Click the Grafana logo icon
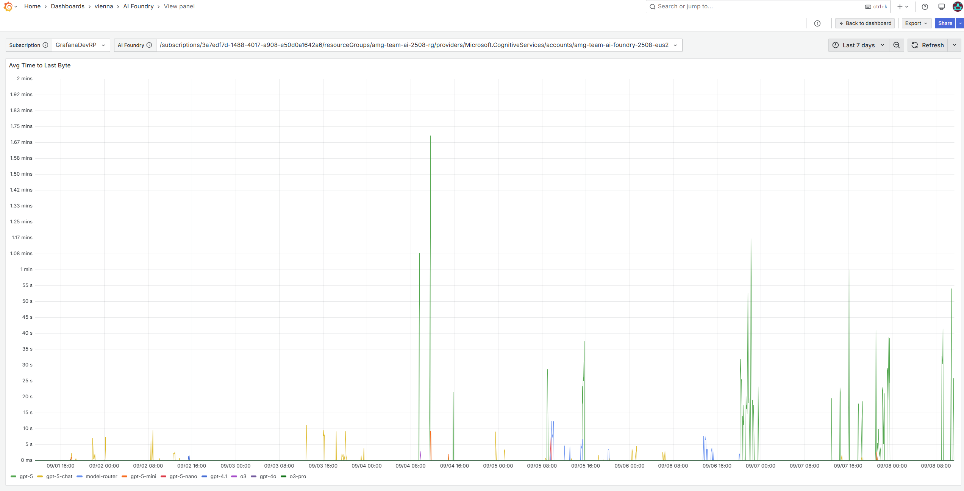 (8, 6)
